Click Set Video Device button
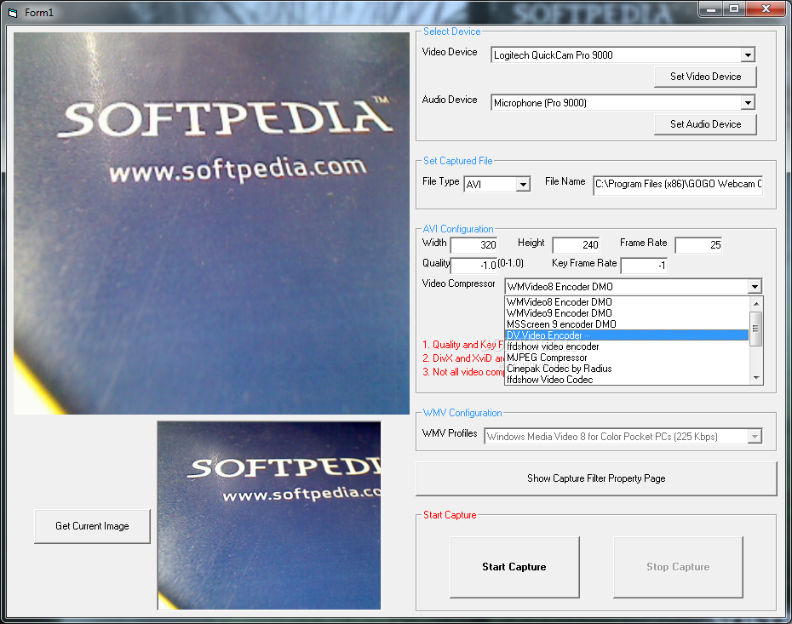792x624 pixels. [705, 77]
